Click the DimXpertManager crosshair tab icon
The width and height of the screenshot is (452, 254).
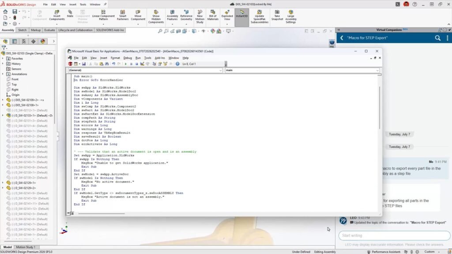34,41
